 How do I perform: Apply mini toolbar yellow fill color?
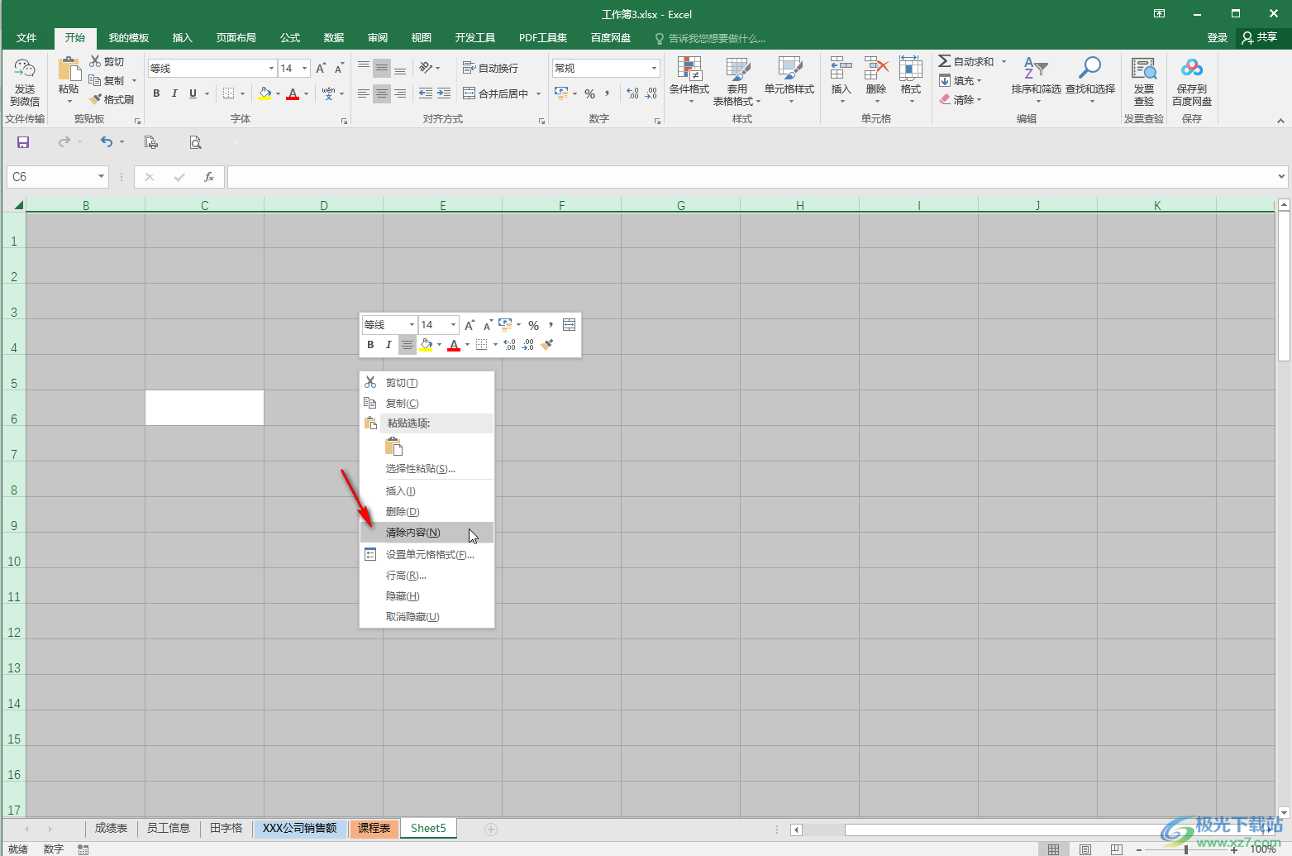tap(427, 345)
